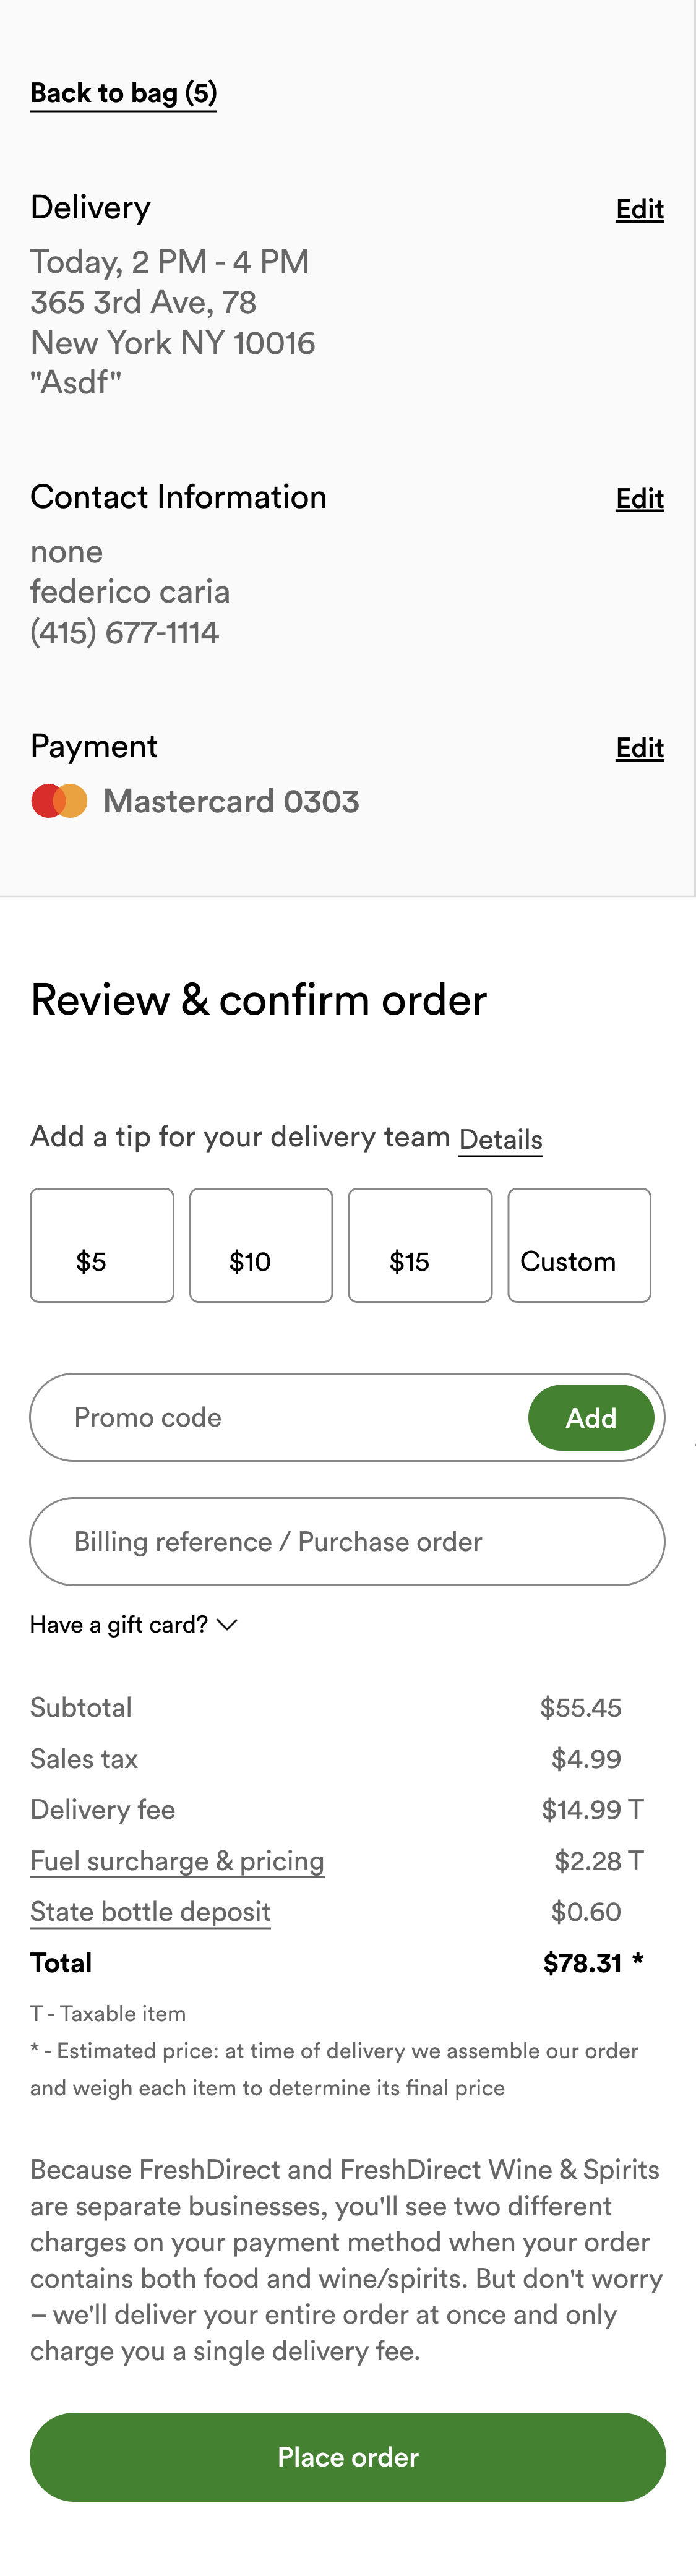Edit the delivery details
Viewport: 696px width, 2576px height.
click(639, 209)
